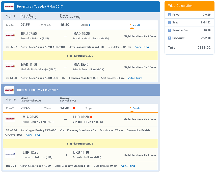Click stops count link on departure flight
Image resolution: width=216 pixels, height=173 pixels.
[89, 25]
